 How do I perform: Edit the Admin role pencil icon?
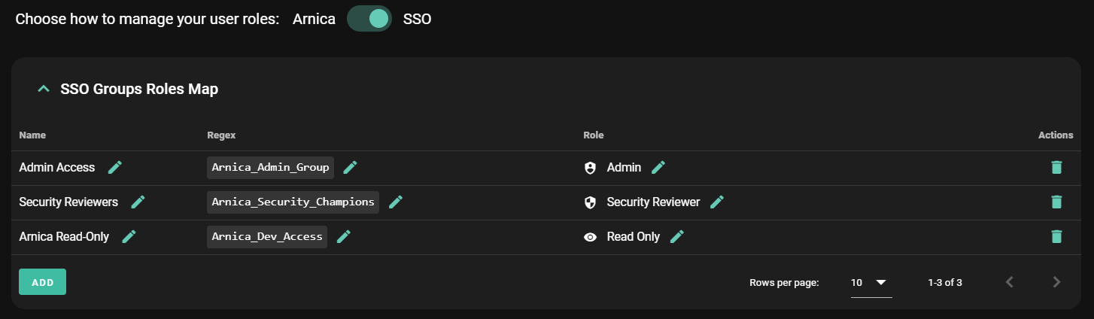tap(658, 167)
